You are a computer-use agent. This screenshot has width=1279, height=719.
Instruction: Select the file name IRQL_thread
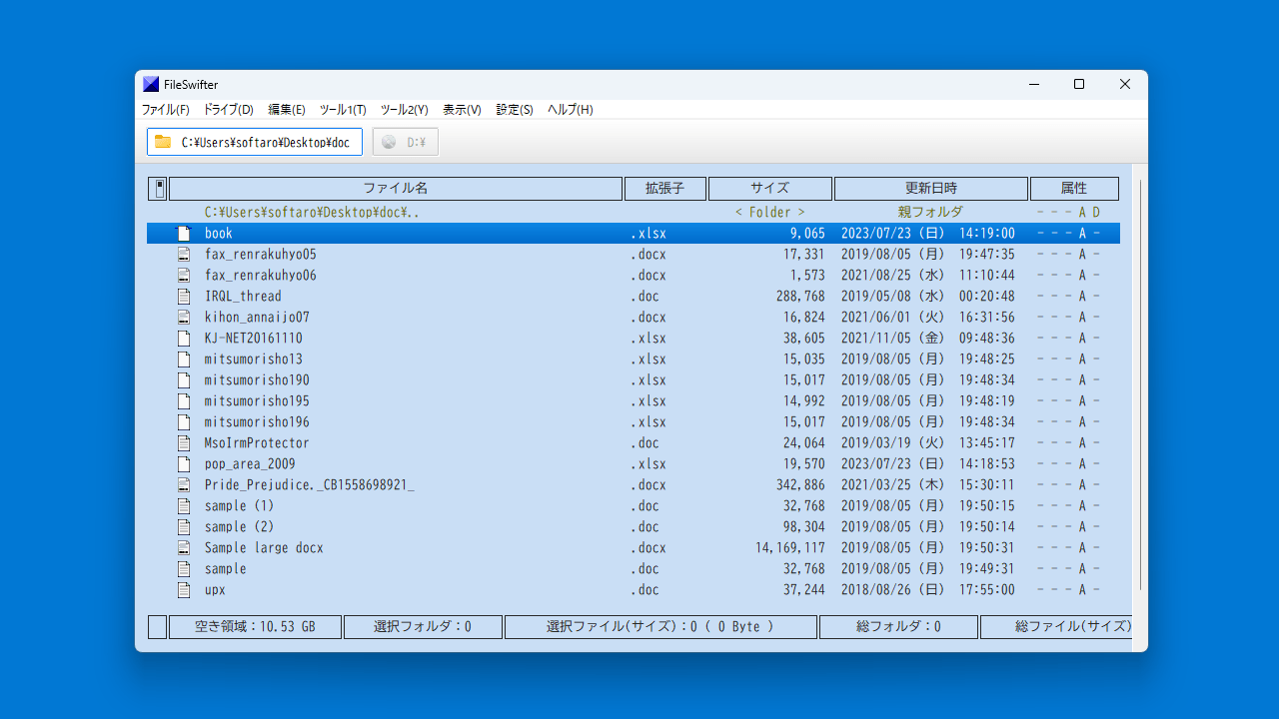point(243,296)
